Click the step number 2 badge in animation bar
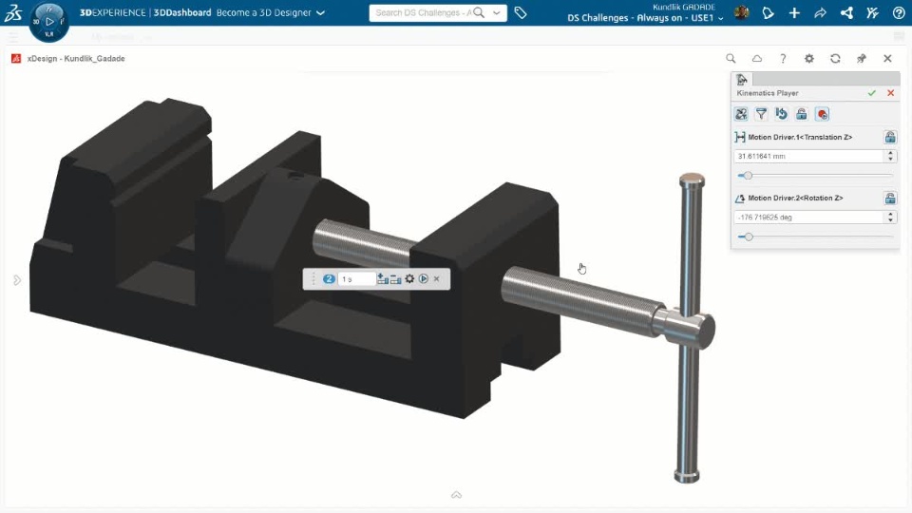Viewport: 912px width, 513px height. coord(329,279)
